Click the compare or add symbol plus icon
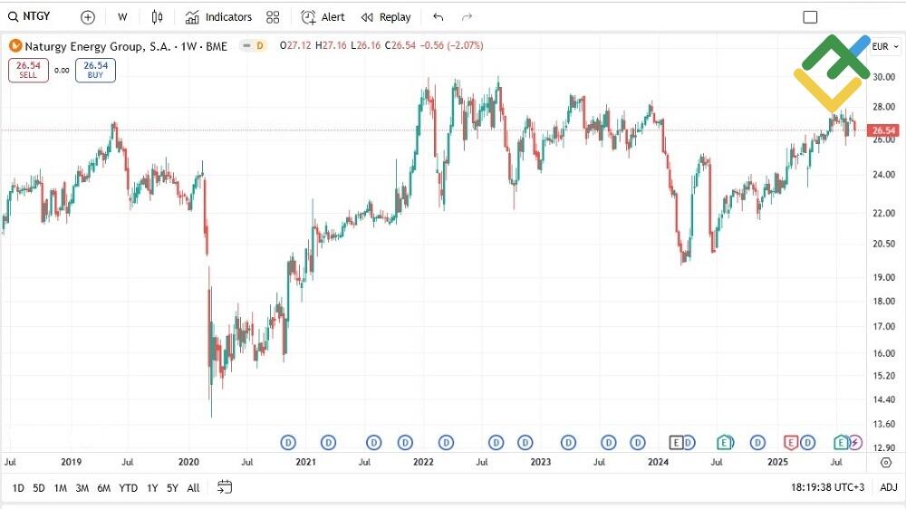The height and width of the screenshot is (509, 906). click(87, 17)
